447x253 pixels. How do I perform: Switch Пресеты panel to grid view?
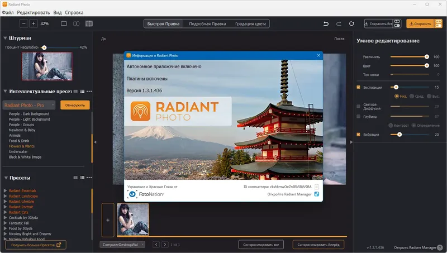pyautogui.click(x=75, y=178)
